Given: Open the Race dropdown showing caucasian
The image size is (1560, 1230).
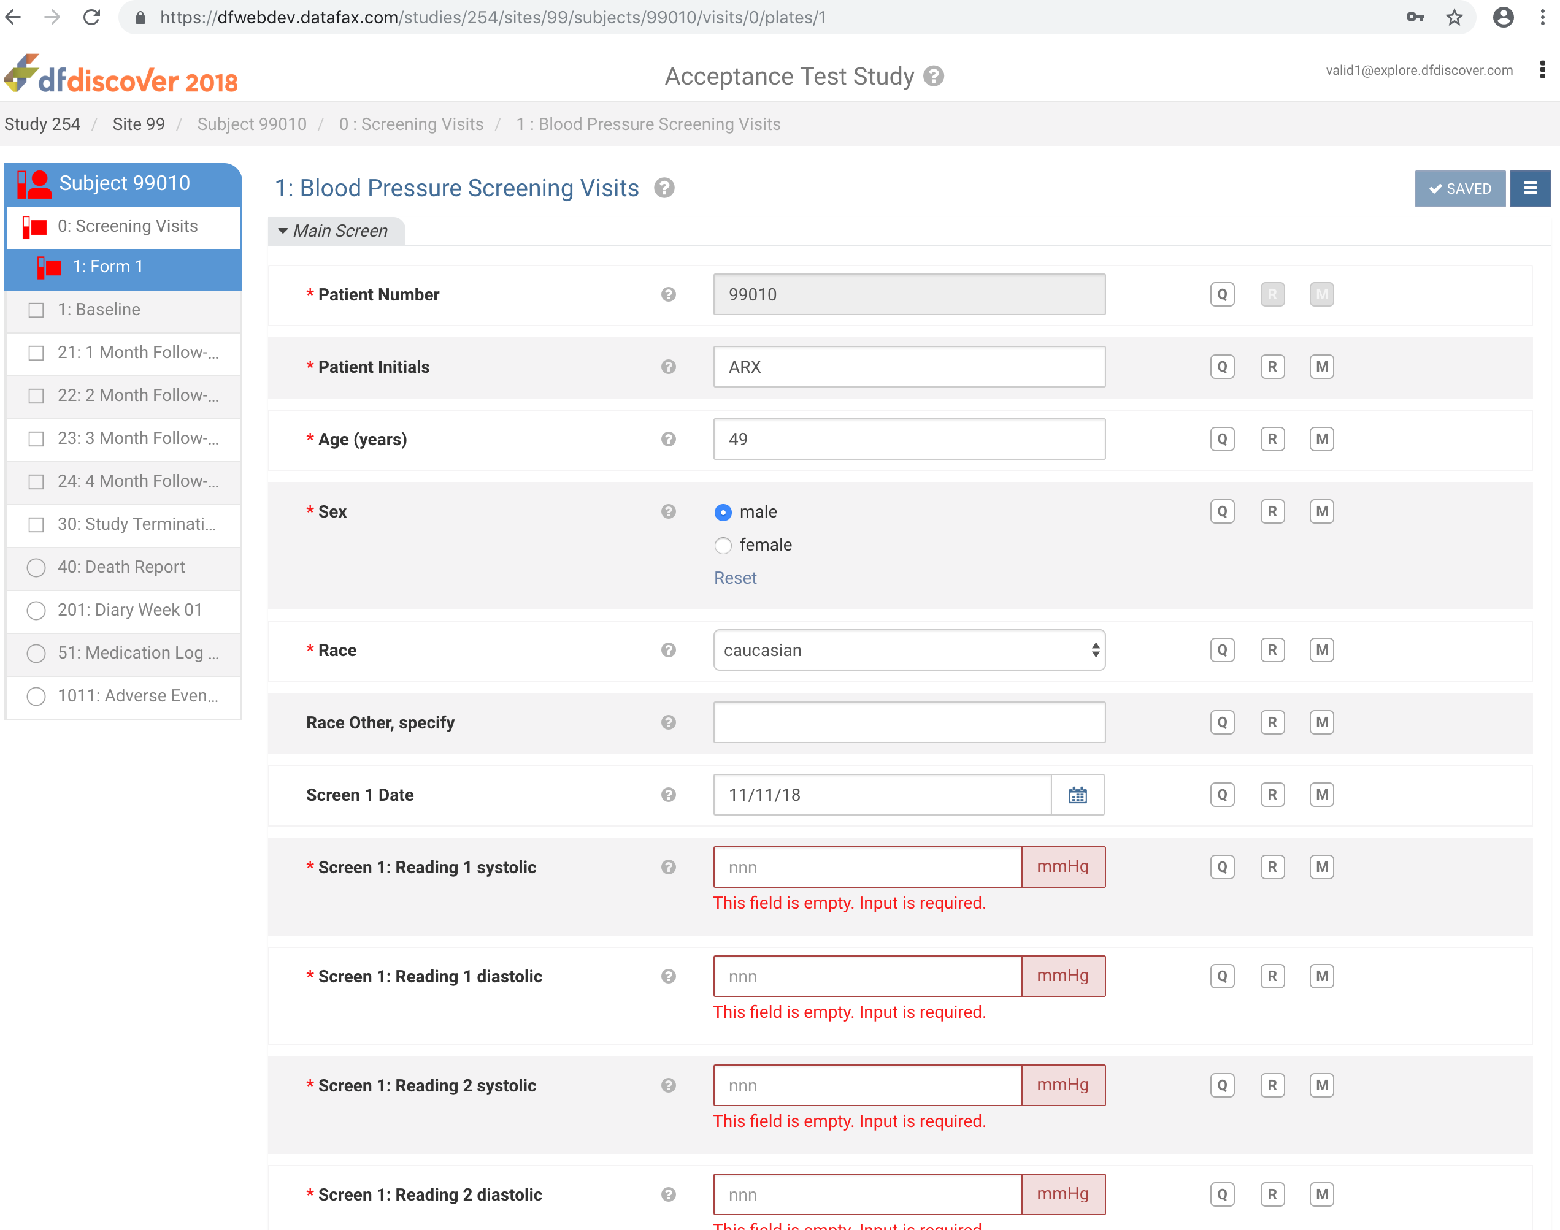Looking at the screenshot, I should [x=909, y=651].
